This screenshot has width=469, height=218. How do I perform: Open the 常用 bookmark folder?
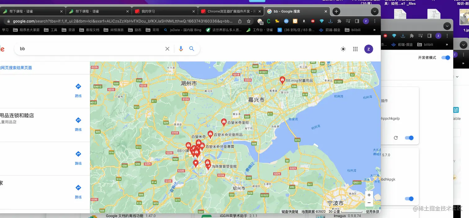coord(152,30)
